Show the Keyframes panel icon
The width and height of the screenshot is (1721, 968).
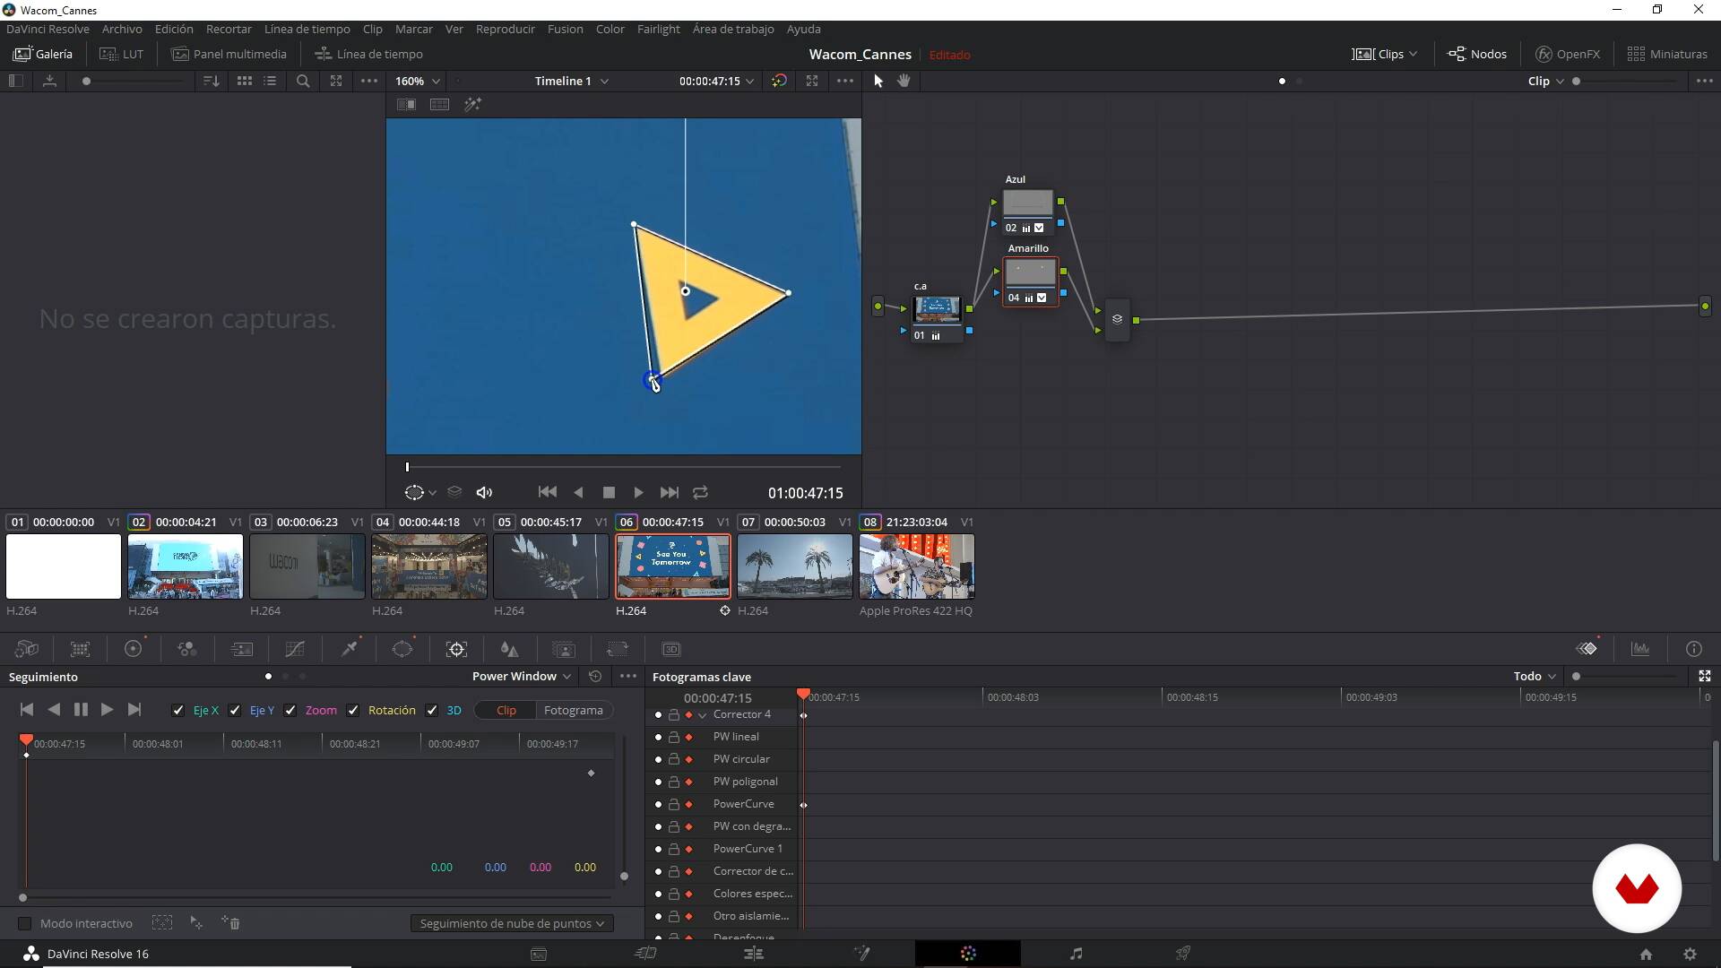[x=1587, y=649]
